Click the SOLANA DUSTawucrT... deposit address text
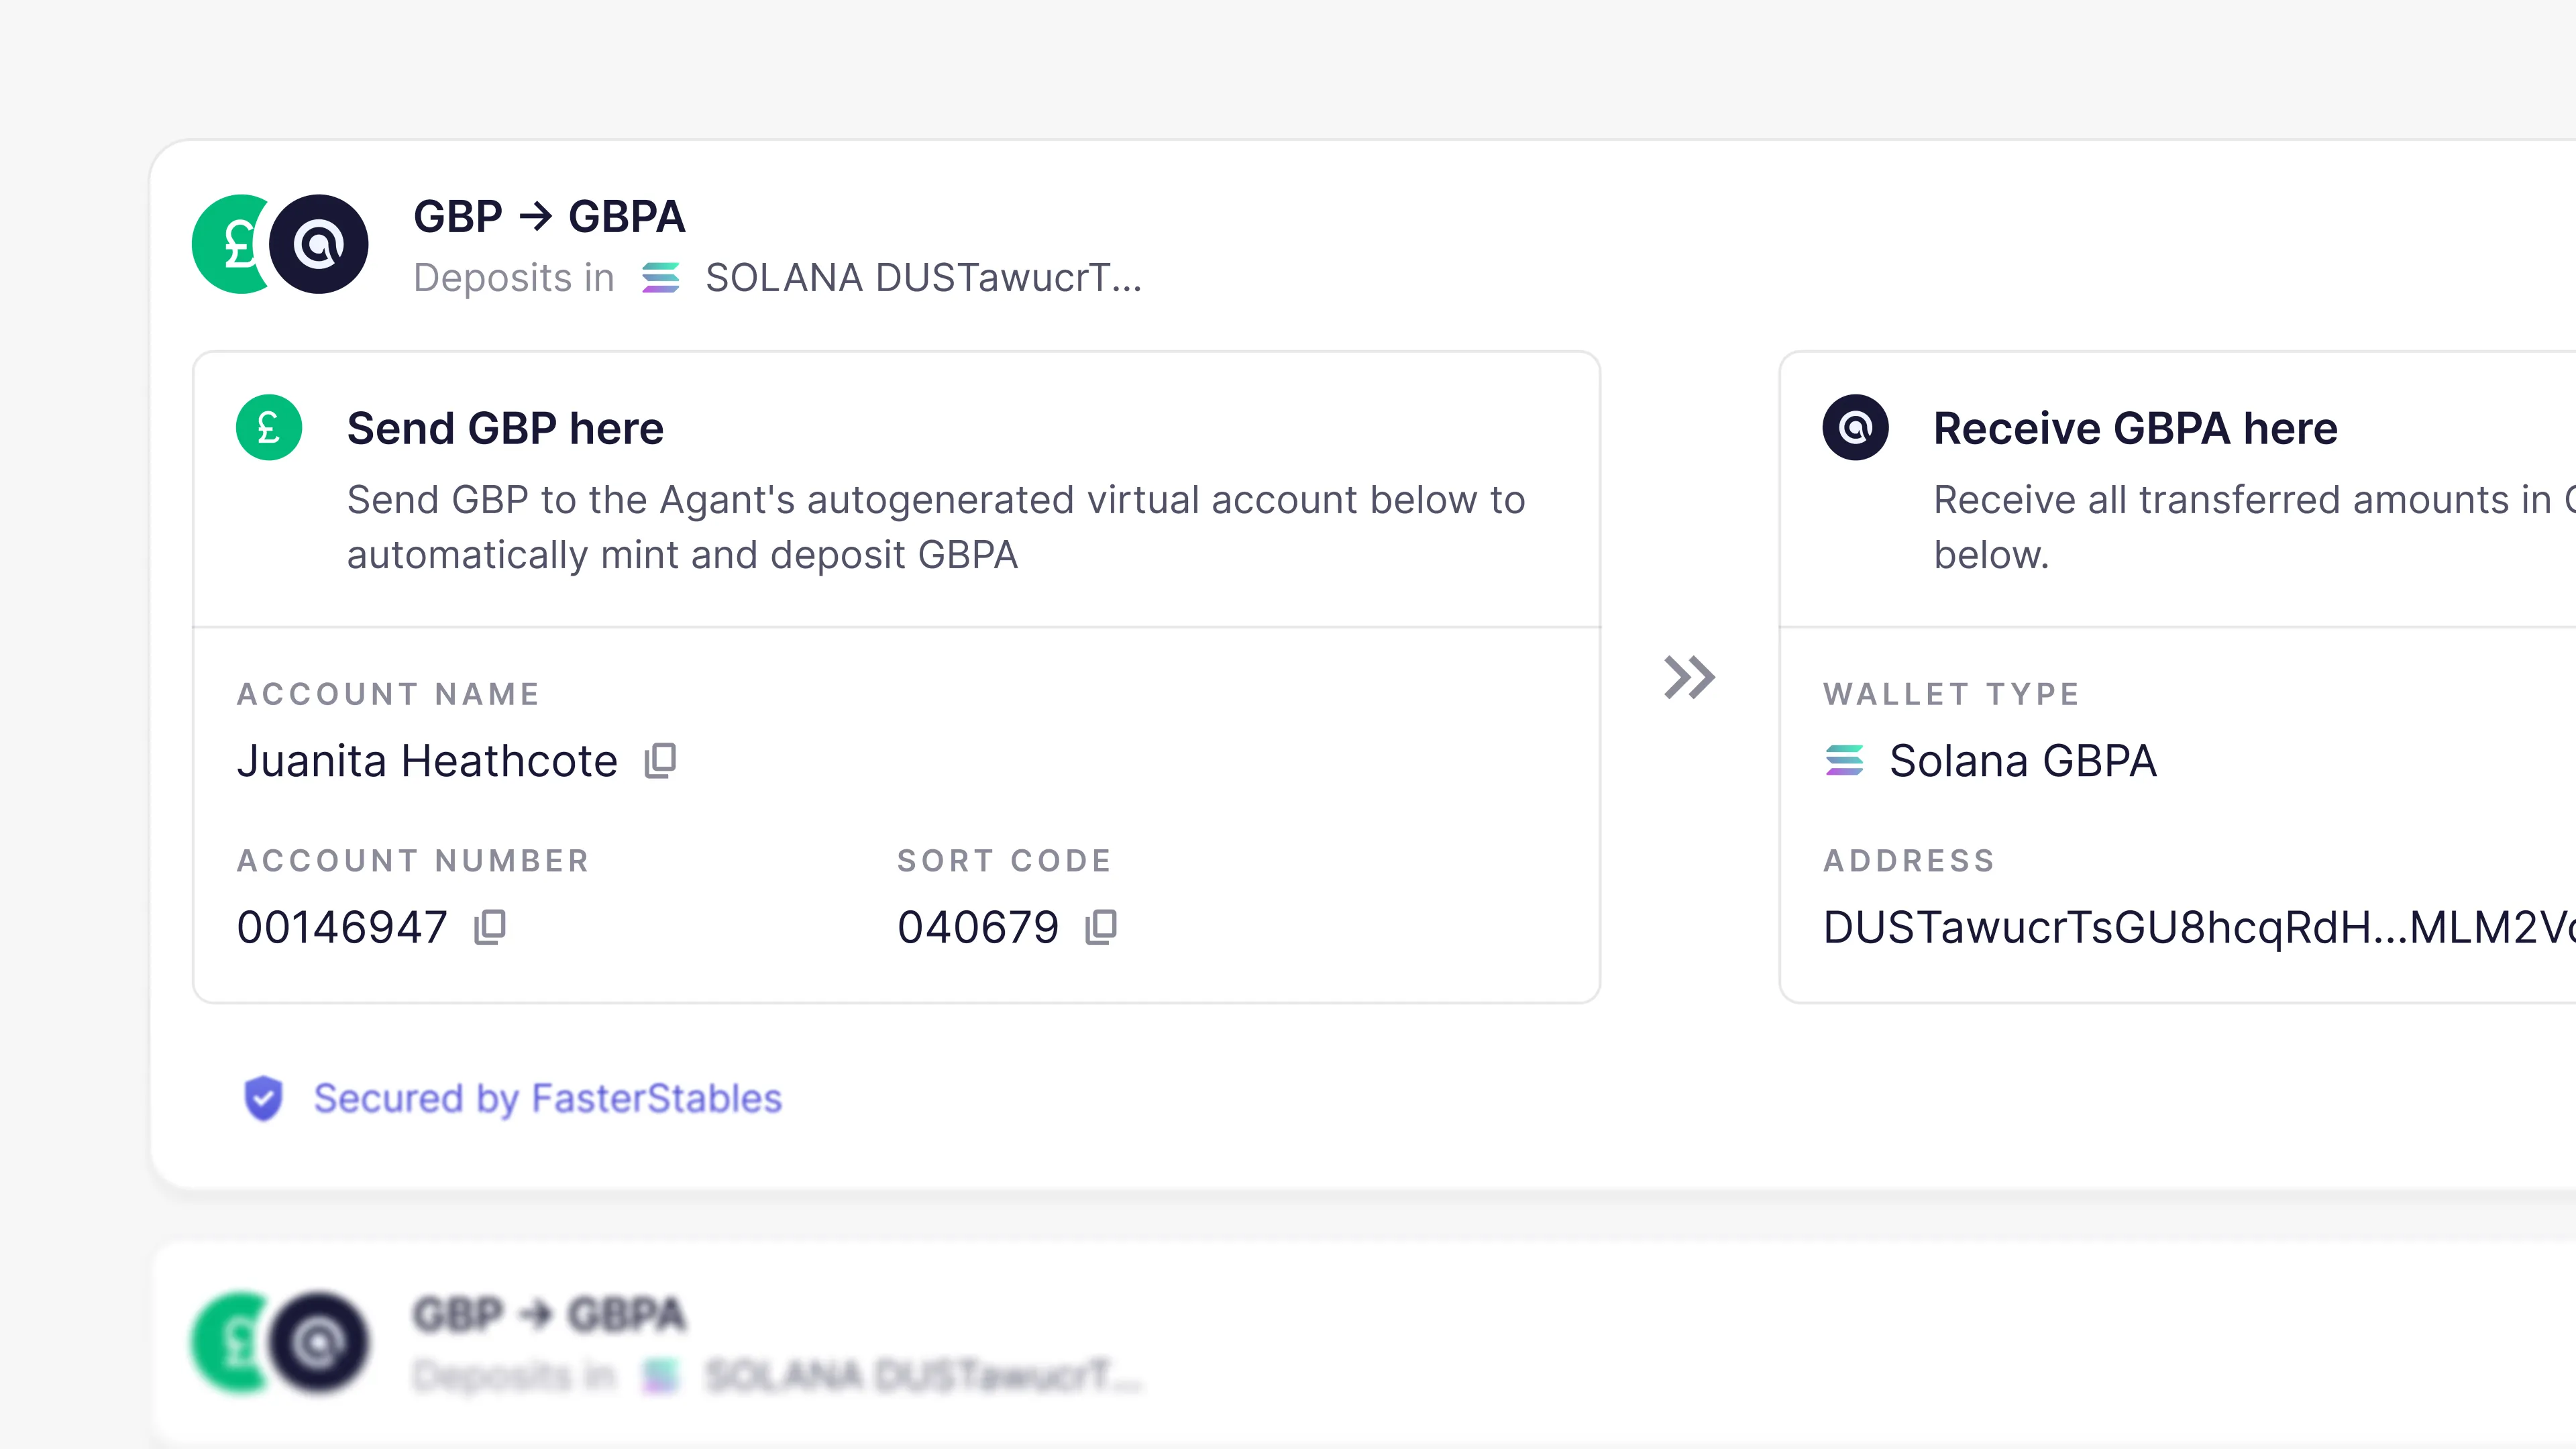Viewport: 2576px width, 1449px height. coord(922,277)
